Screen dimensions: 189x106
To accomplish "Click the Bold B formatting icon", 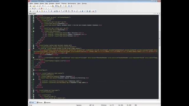I will (30, 11).
